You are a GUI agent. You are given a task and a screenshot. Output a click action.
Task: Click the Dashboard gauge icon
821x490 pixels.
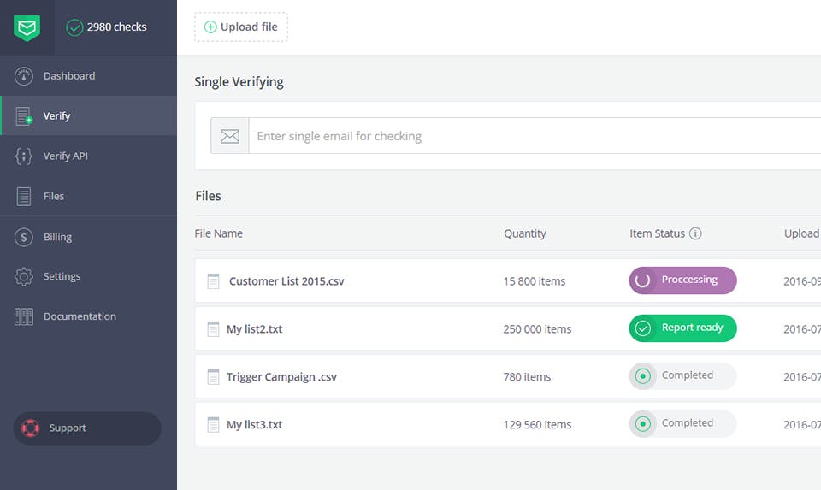pos(24,76)
